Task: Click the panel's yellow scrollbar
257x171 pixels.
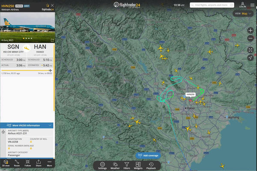Action: tap(54, 78)
